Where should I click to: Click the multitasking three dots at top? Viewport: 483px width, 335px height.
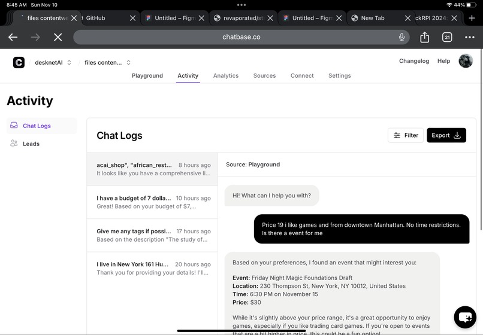tap(242, 5)
